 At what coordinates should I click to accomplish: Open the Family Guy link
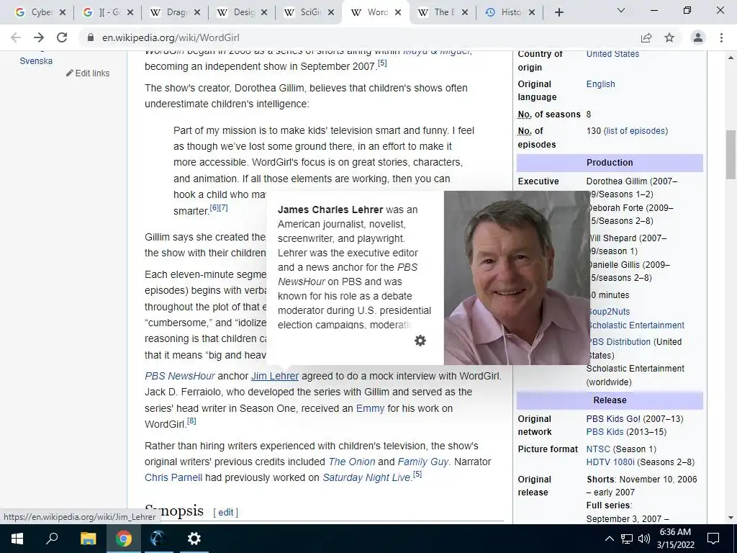(423, 462)
